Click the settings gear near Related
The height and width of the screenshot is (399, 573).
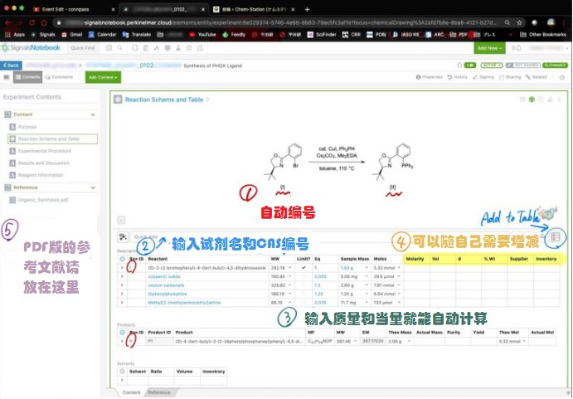[562, 77]
